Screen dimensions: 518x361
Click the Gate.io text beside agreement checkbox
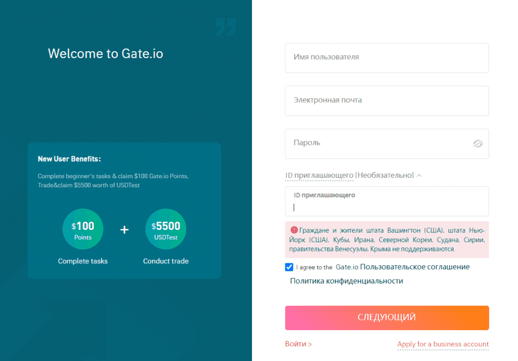[347, 267]
